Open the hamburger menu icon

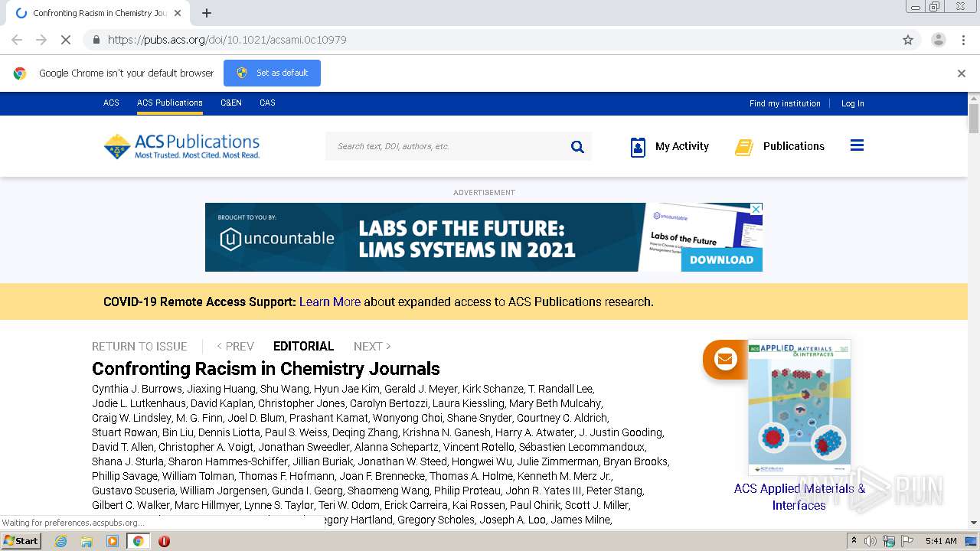857,145
